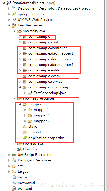Viewport: 107px width, 191px height.
Task: Click the com.example.dao.mapper2 package icon
Action: [25, 59]
